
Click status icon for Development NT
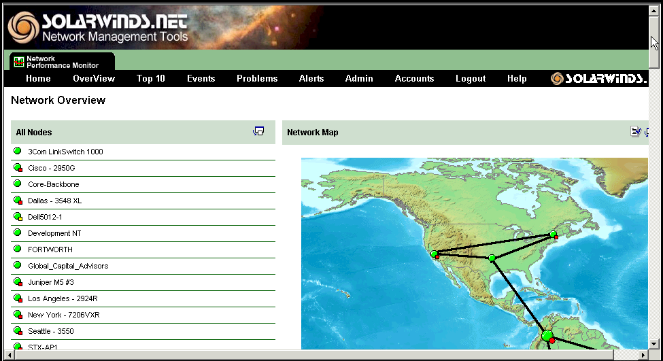17,233
